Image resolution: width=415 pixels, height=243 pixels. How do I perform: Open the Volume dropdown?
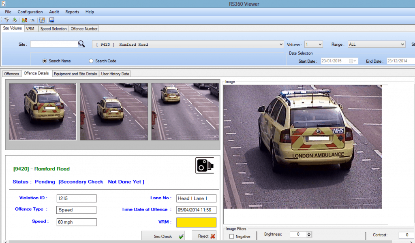[x=314, y=45]
